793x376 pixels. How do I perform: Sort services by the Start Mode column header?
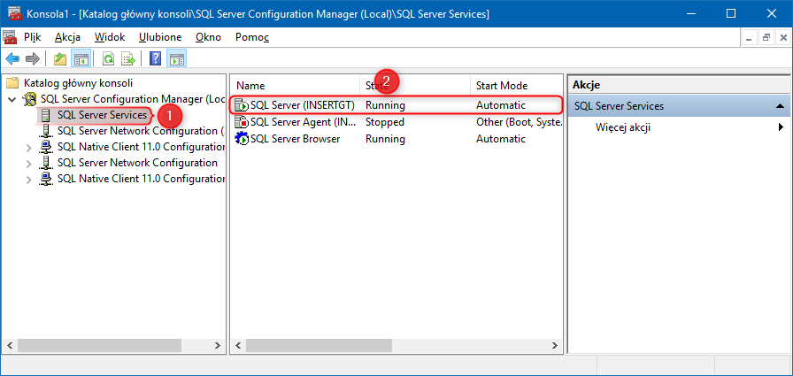coord(516,86)
